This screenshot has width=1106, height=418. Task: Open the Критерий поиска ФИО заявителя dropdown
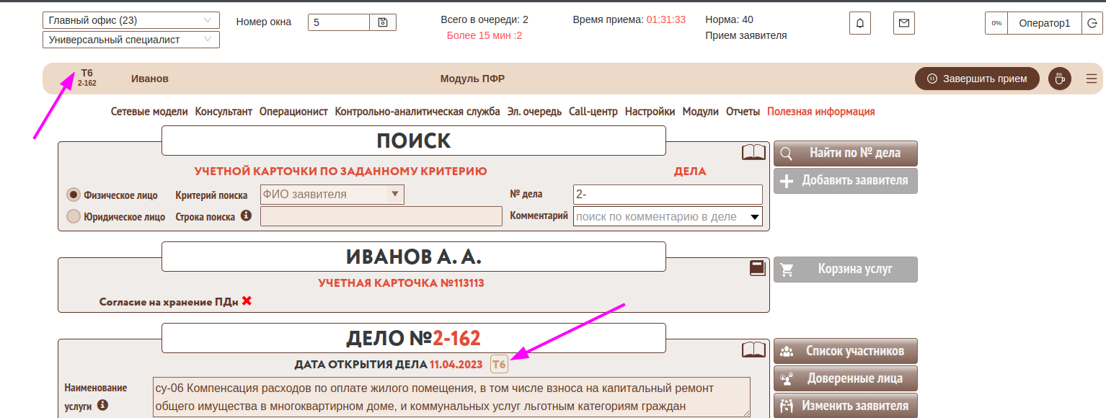tap(332, 195)
